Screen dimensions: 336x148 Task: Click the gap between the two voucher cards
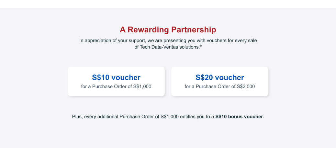point(168,81)
